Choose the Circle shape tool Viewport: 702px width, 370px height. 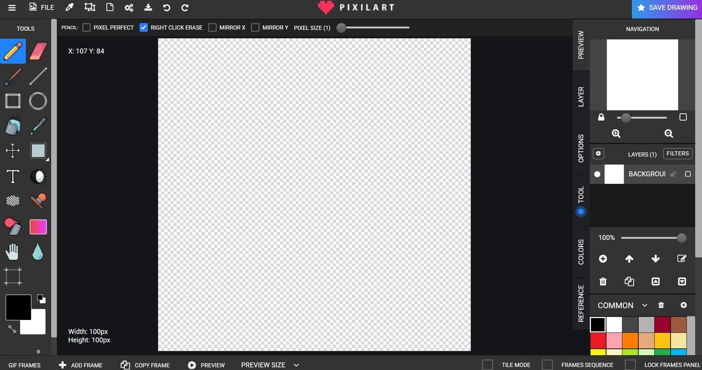click(x=38, y=101)
